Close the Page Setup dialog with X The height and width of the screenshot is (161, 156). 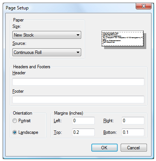144,6
